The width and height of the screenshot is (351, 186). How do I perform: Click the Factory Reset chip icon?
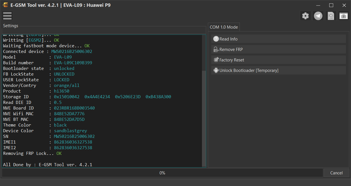(x=216, y=60)
